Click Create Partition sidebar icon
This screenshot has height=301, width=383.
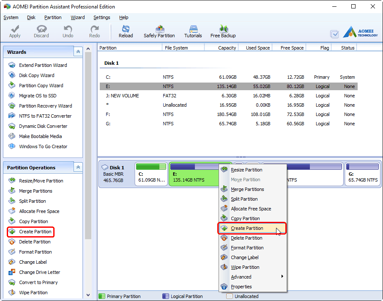[x=12, y=231]
